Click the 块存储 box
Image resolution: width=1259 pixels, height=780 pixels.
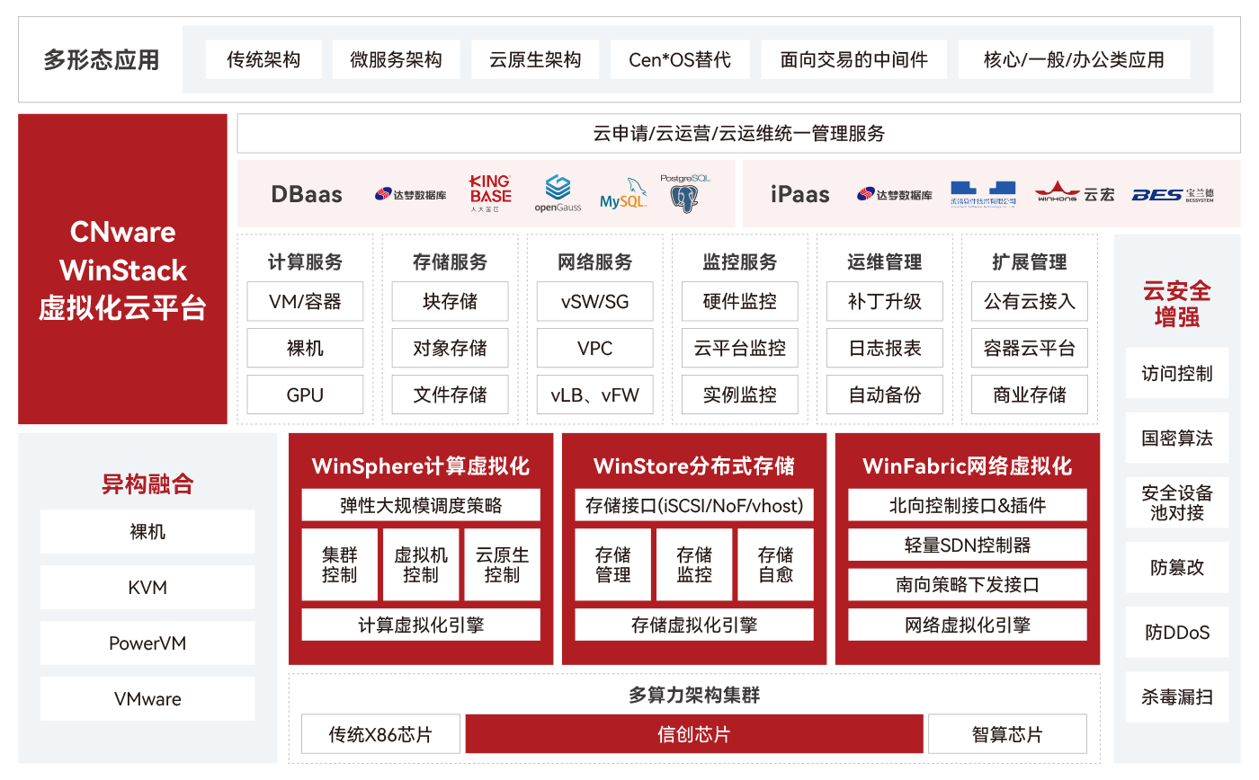coord(450,301)
